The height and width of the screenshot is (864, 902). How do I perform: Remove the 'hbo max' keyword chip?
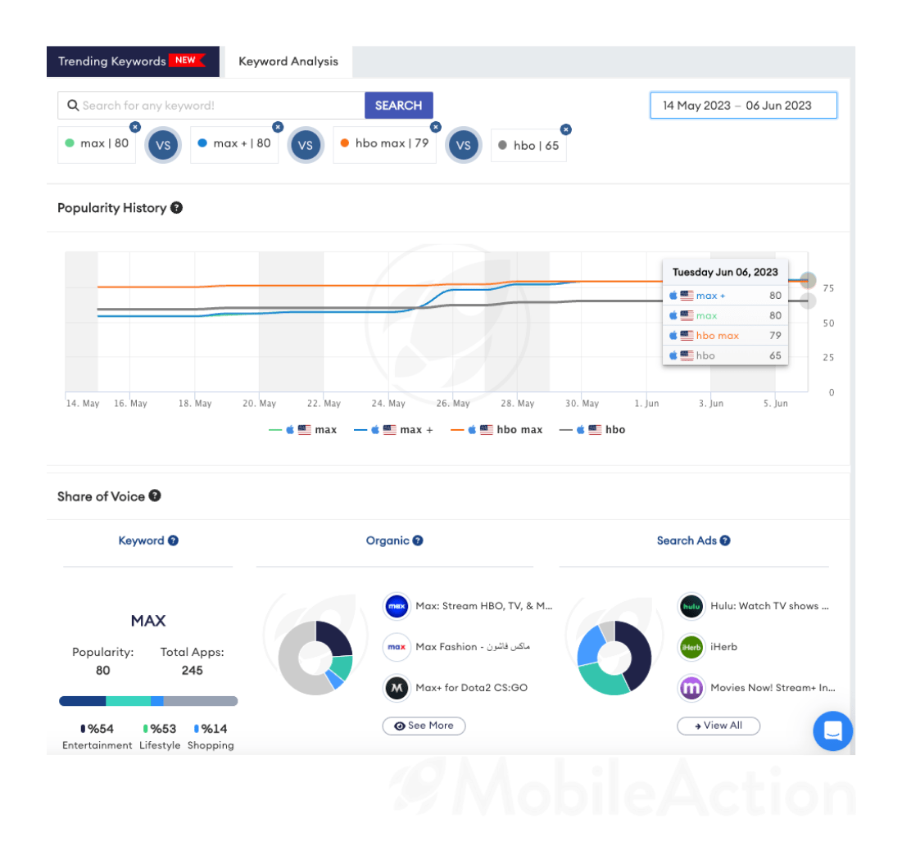click(x=436, y=127)
